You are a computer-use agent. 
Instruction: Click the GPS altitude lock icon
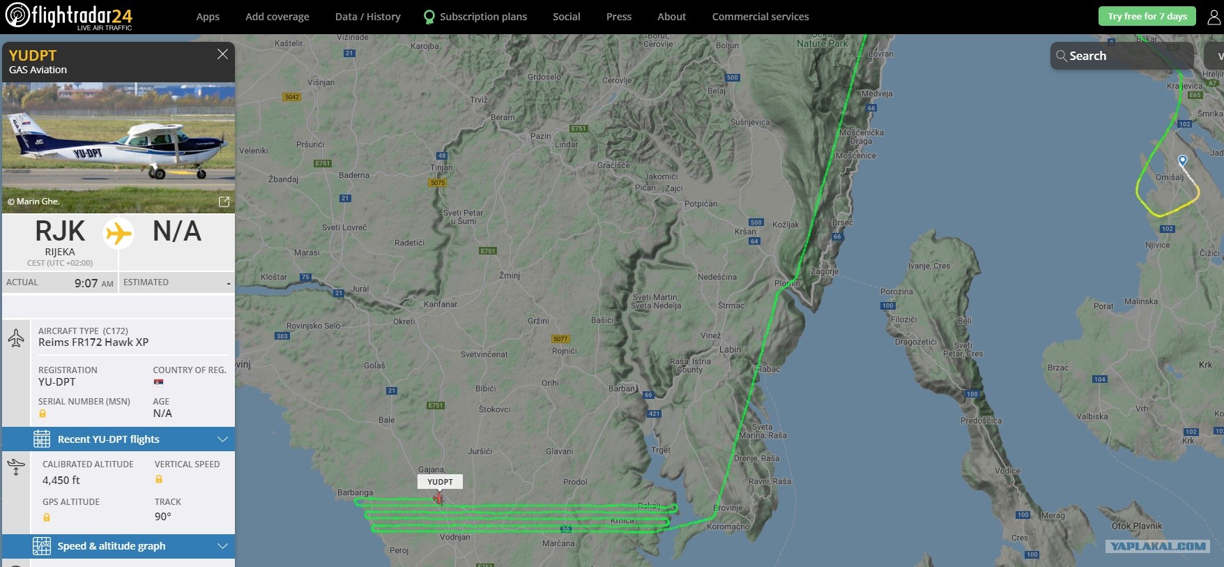47,517
